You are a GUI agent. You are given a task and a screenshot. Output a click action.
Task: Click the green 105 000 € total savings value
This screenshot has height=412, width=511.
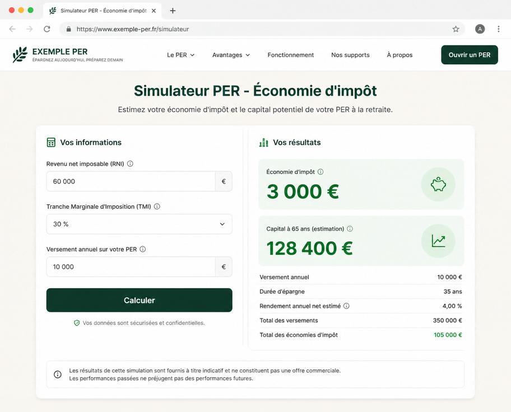(448, 335)
